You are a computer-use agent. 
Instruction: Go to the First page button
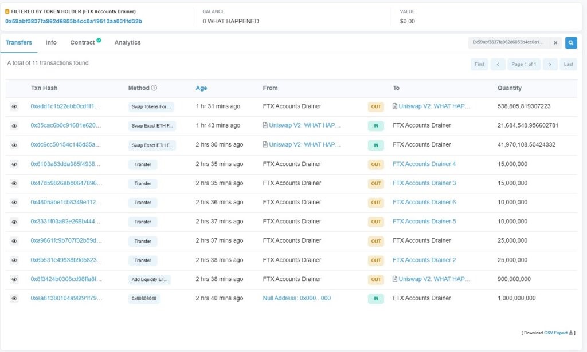click(x=479, y=64)
